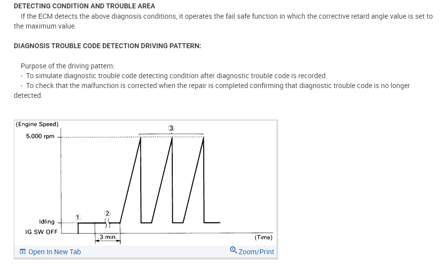Click circled number 1 marker in diagram
Screen dimensions: 446x269
pos(77,216)
